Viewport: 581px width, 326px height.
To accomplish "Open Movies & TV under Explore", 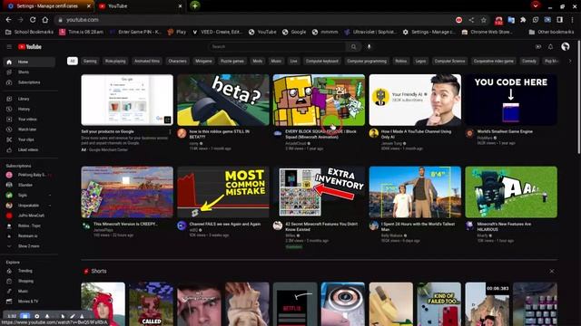I will point(29,302).
